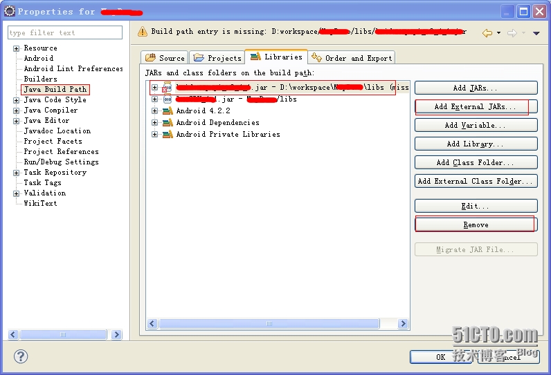Click tree panel horizontal scrollbar thumb
Viewport: 551px width, 375px height.
pos(63,335)
